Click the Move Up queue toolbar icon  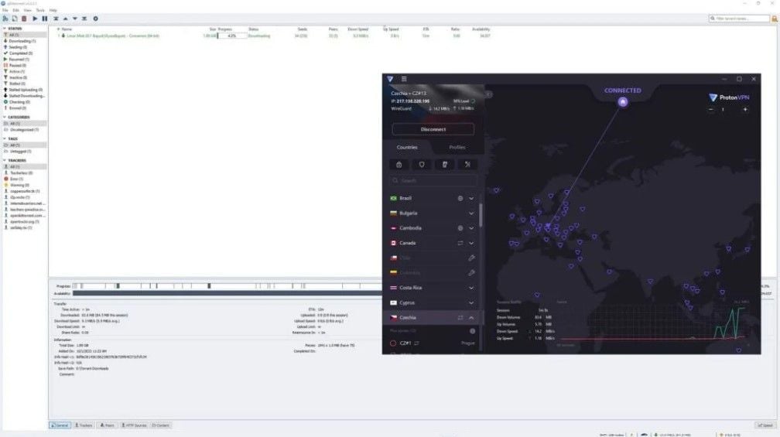click(65, 19)
